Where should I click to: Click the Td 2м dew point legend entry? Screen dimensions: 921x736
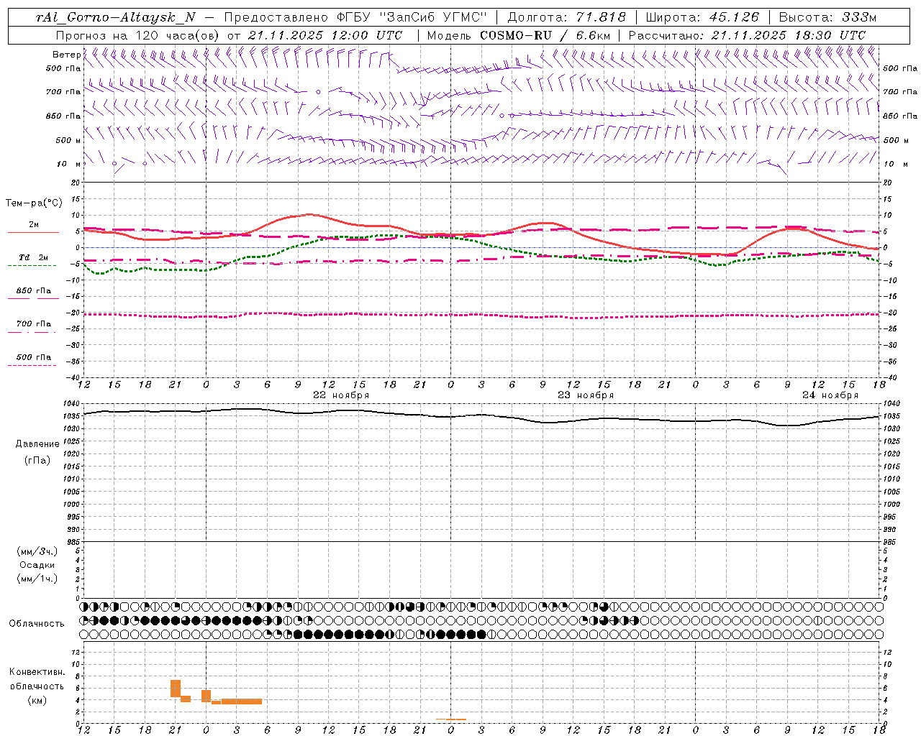[33, 260]
